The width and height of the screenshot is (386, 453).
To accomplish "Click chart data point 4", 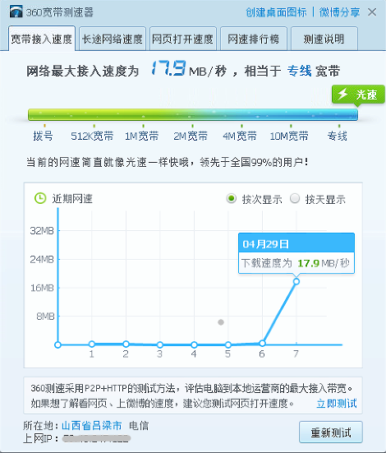I will click(194, 344).
